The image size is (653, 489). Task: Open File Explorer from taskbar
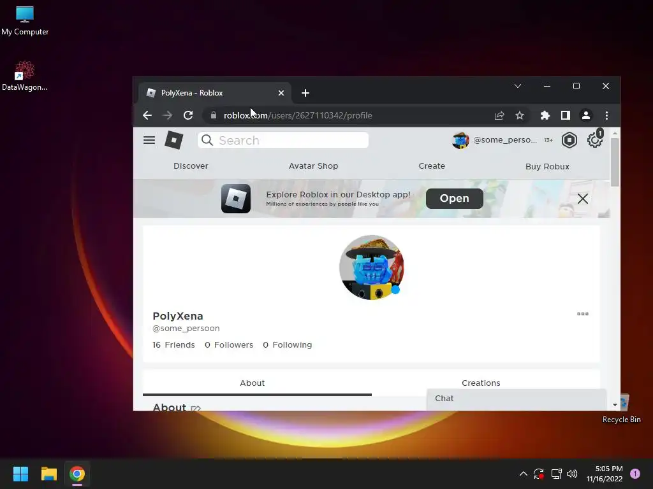48,474
